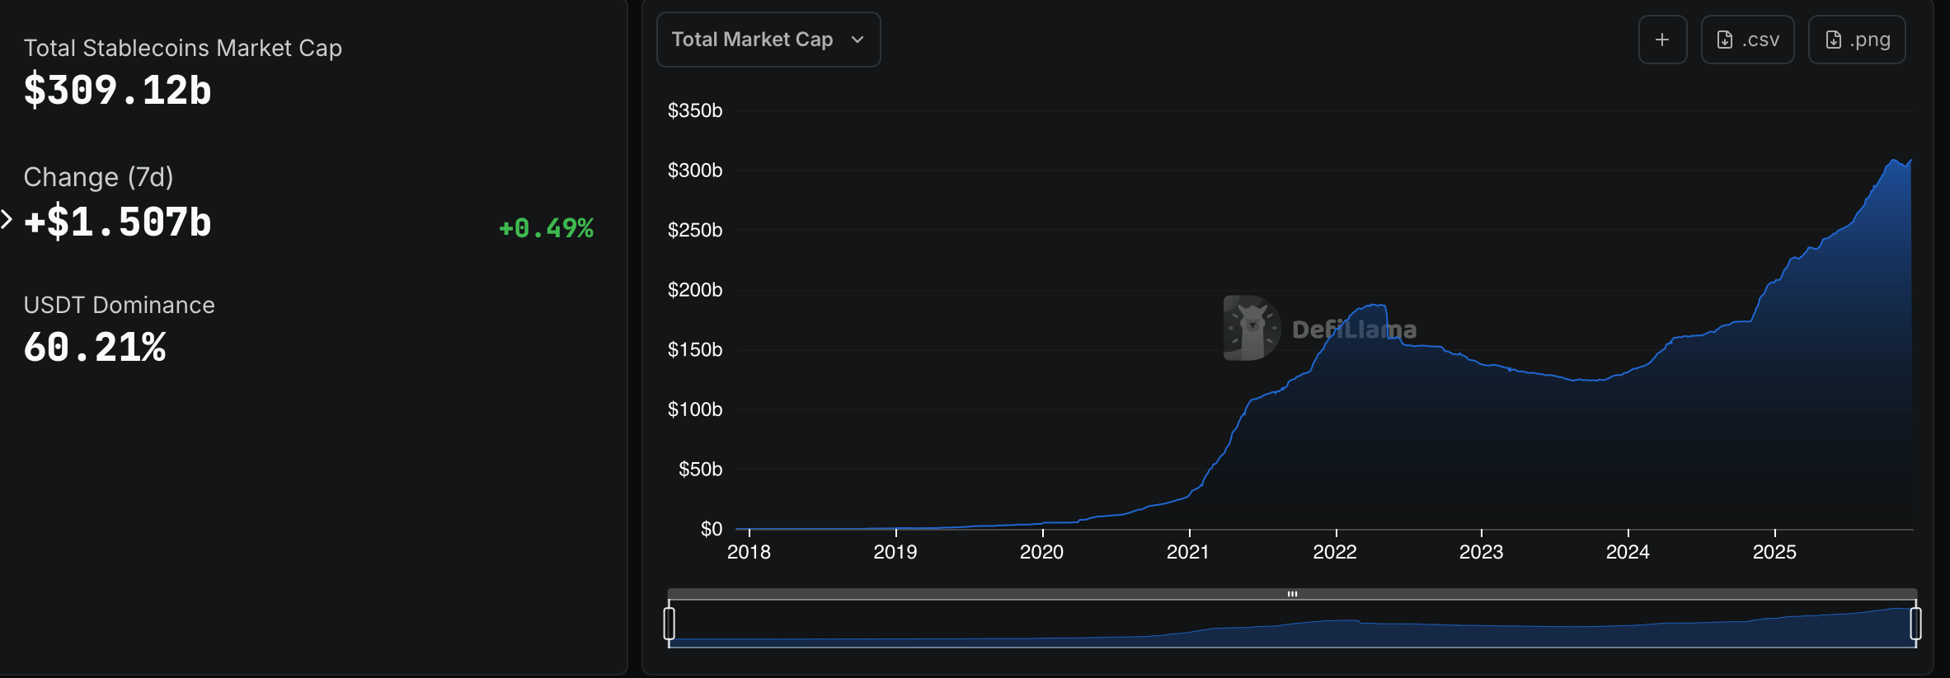This screenshot has width=1950, height=678.
Task: Click the DefiLlama watermark text
Action: click(x=1354, y=330)
